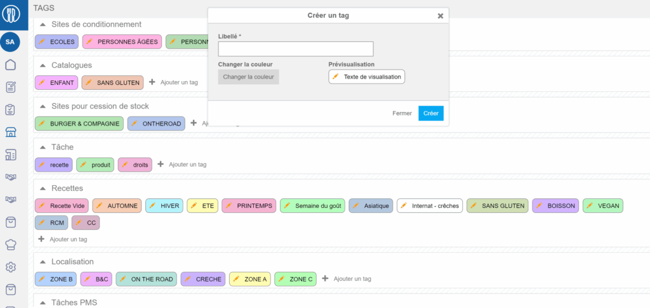This screenshot has height=308, width=650.
Task: Open the chef hat sidebar icon
Action: click(x=10, y=244)
